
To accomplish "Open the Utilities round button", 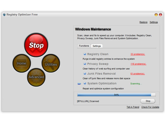I will (x=51, y=63).
